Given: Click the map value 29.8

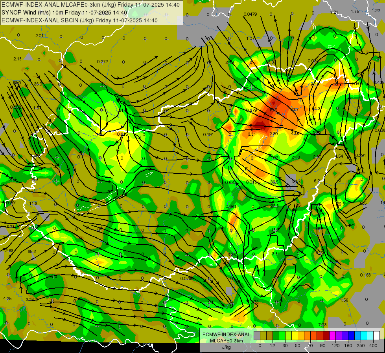Looking at the screenshot, I should pos(340,204).
